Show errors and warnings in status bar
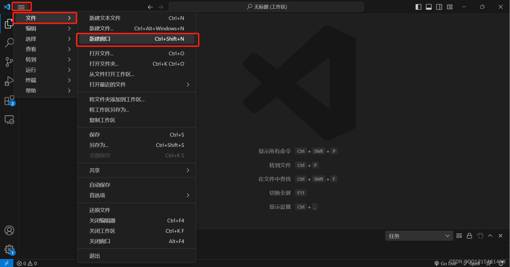510x267 pixels. click(27, 263)
